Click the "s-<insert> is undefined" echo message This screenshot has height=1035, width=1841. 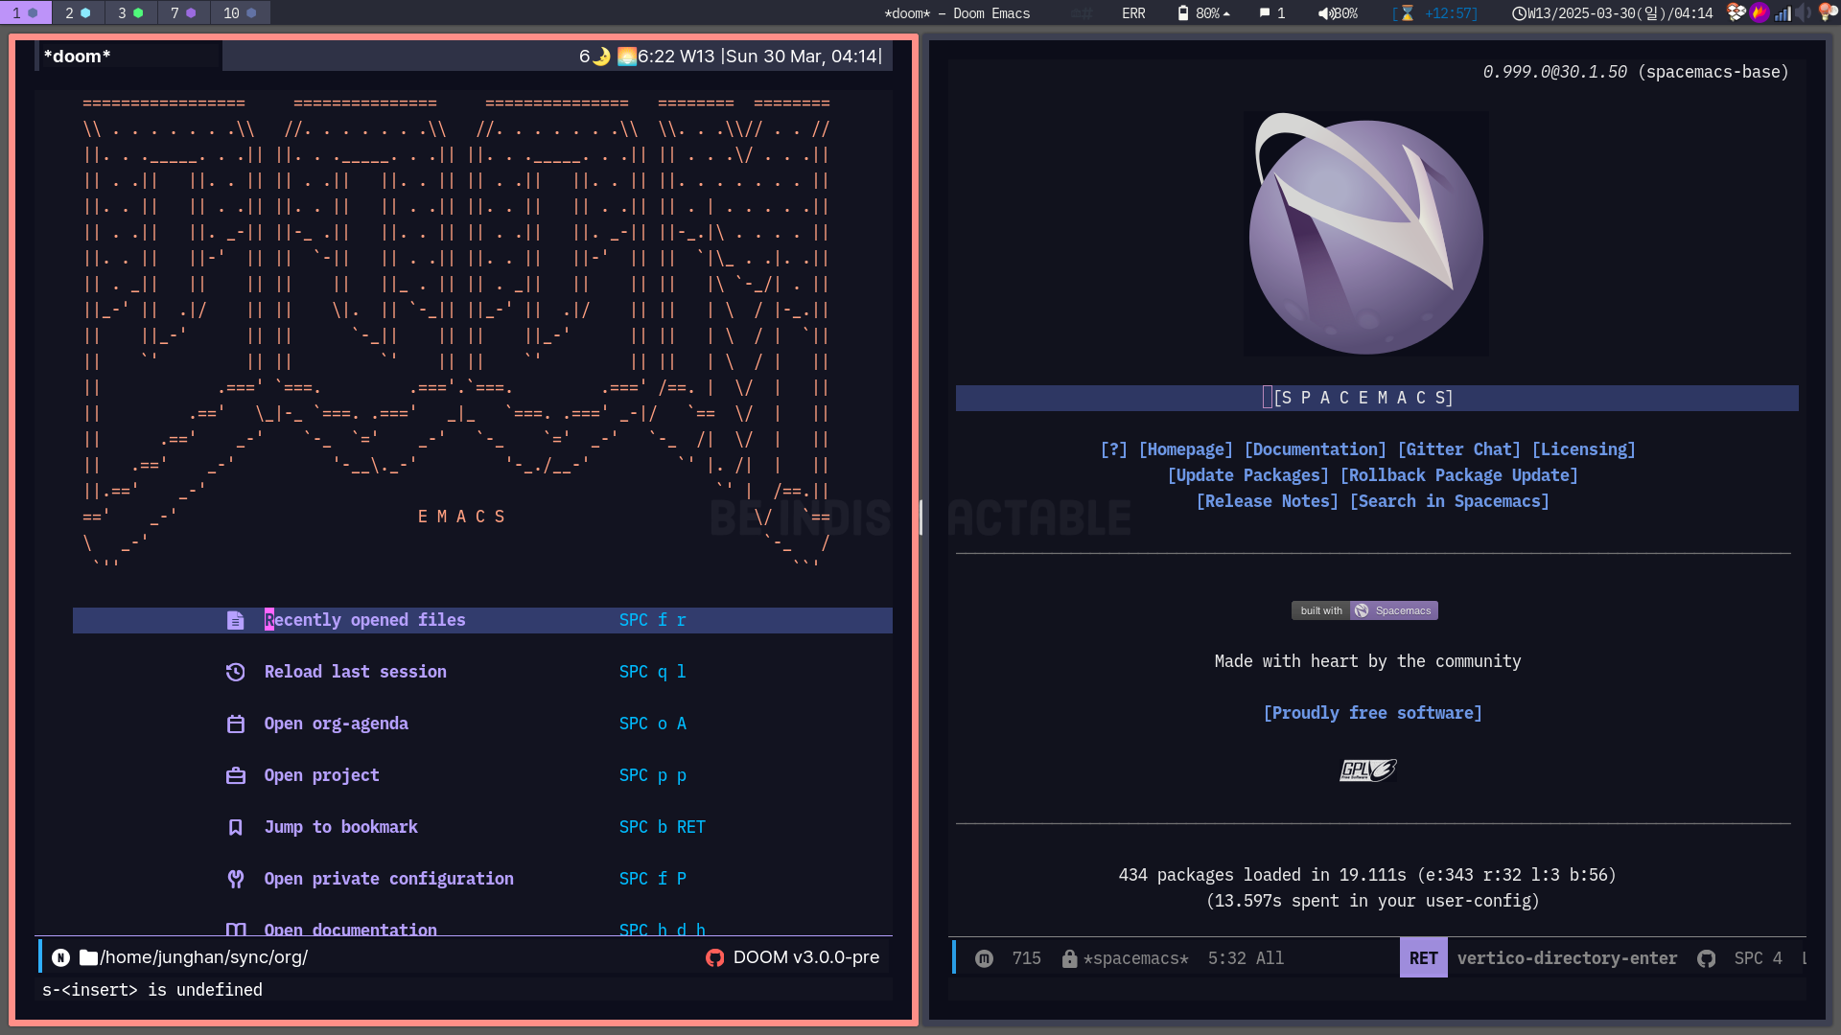152,990
